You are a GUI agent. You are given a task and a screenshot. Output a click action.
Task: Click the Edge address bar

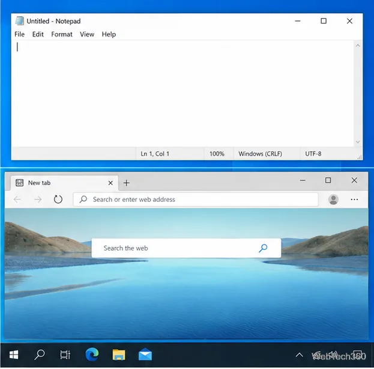click(196, 200)
